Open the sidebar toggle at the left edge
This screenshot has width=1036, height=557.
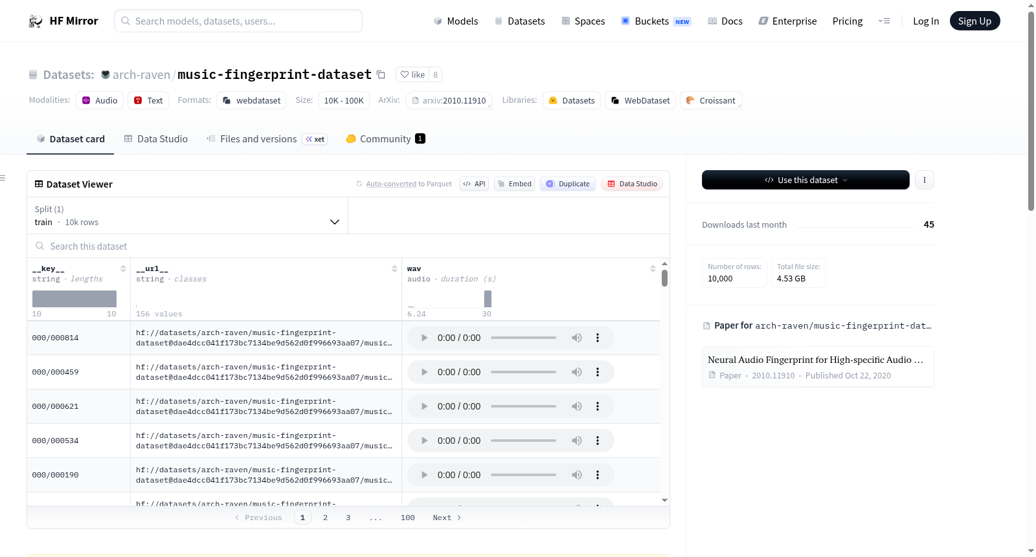[x=3, y=178]
